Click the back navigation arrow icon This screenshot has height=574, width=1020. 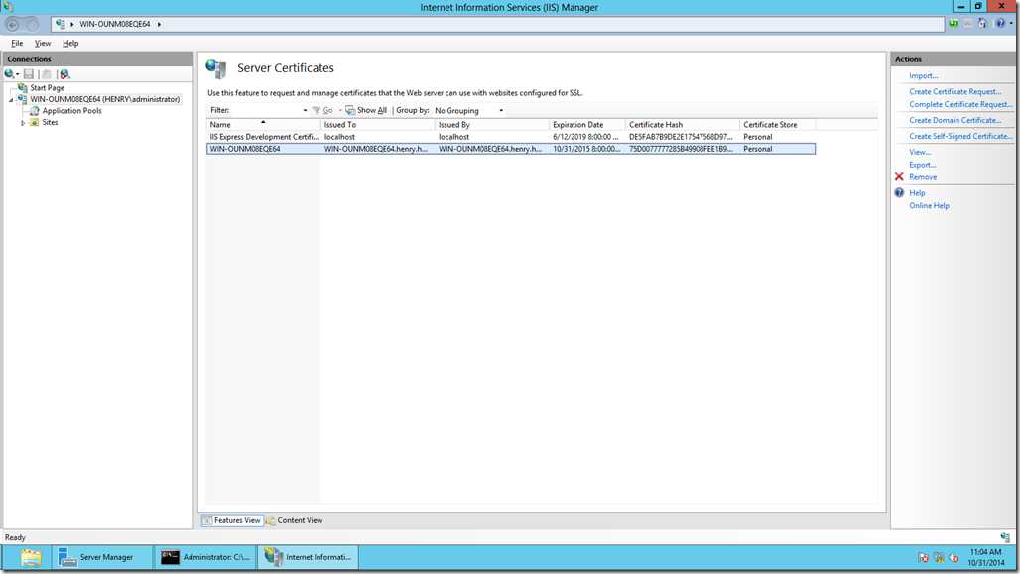[12, 24]
